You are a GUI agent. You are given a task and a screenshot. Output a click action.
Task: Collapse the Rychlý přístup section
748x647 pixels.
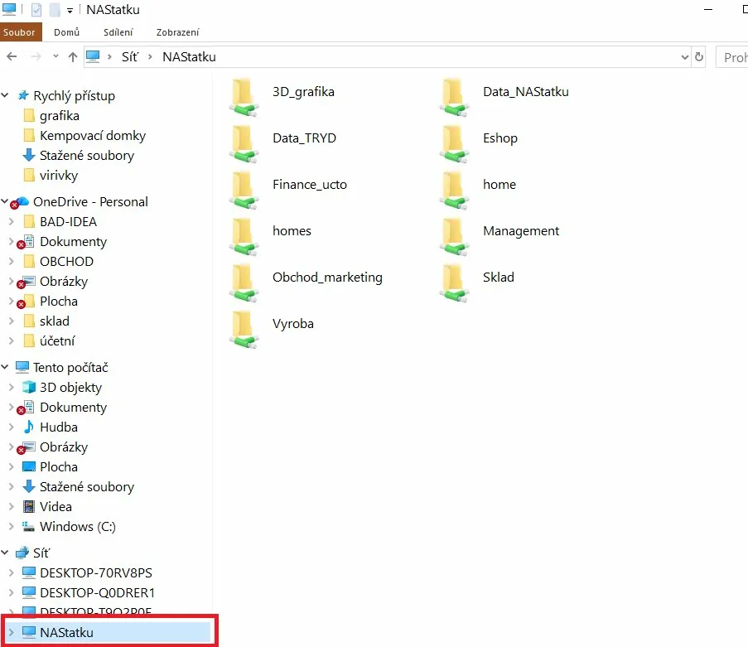[x=6, y=95]
